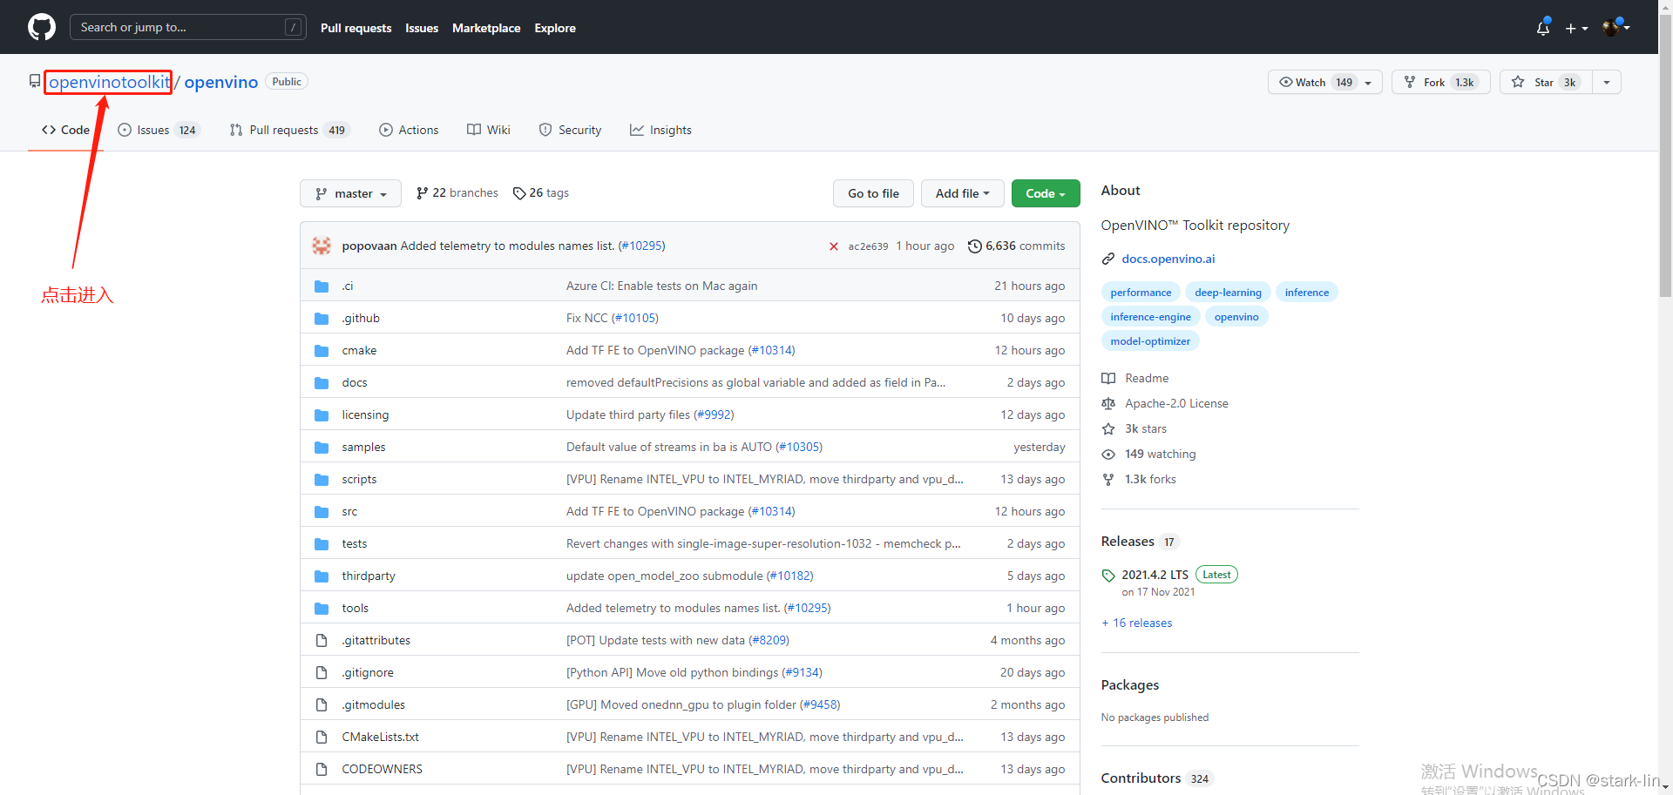Click the CMakeLists.txt file icon
1673x795 pixels.
click(x=322, y=737)
